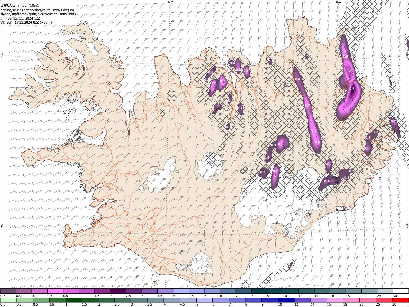
Task: Click the pale grey upper swatch starting at 25
Action: coord(384,291)
